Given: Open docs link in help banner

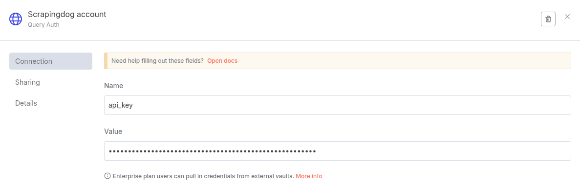Looking at the screenshot, I should pyautogui.click(x=222, y=61).
